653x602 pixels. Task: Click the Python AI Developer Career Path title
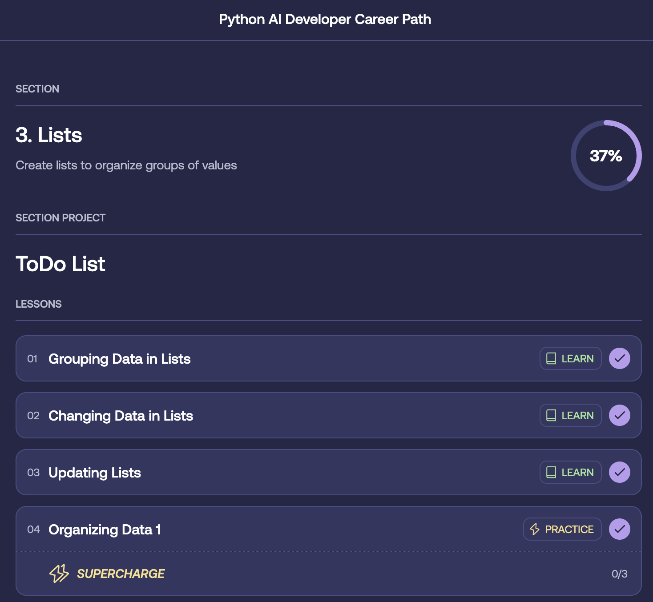[325, 20]
